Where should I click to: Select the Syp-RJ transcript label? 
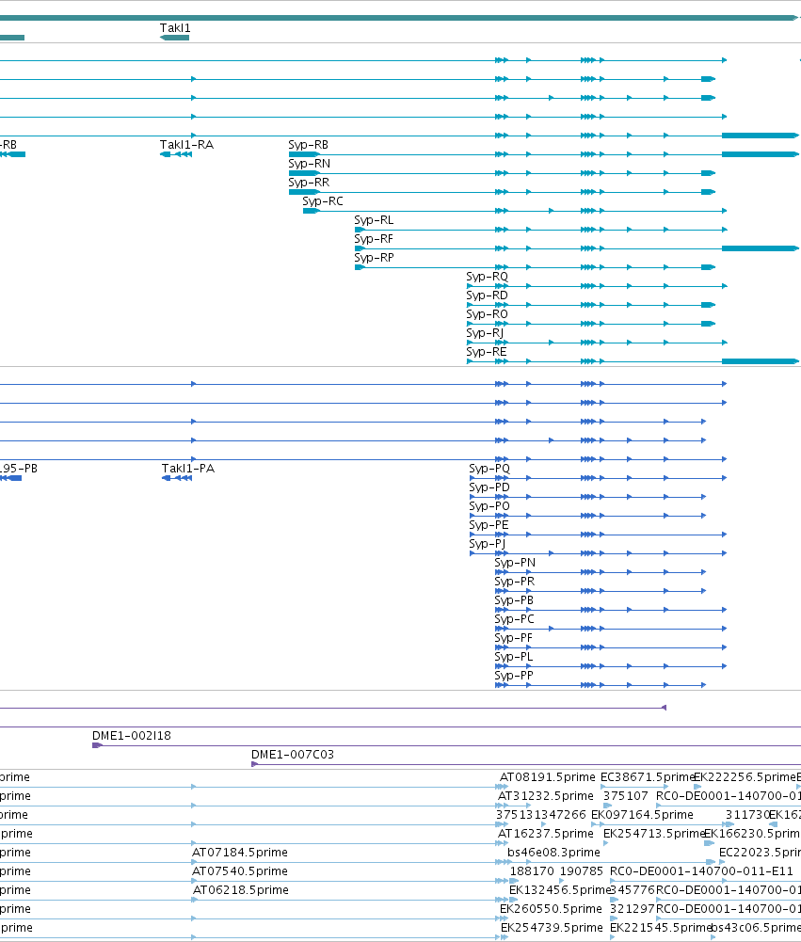click(485, 333)
